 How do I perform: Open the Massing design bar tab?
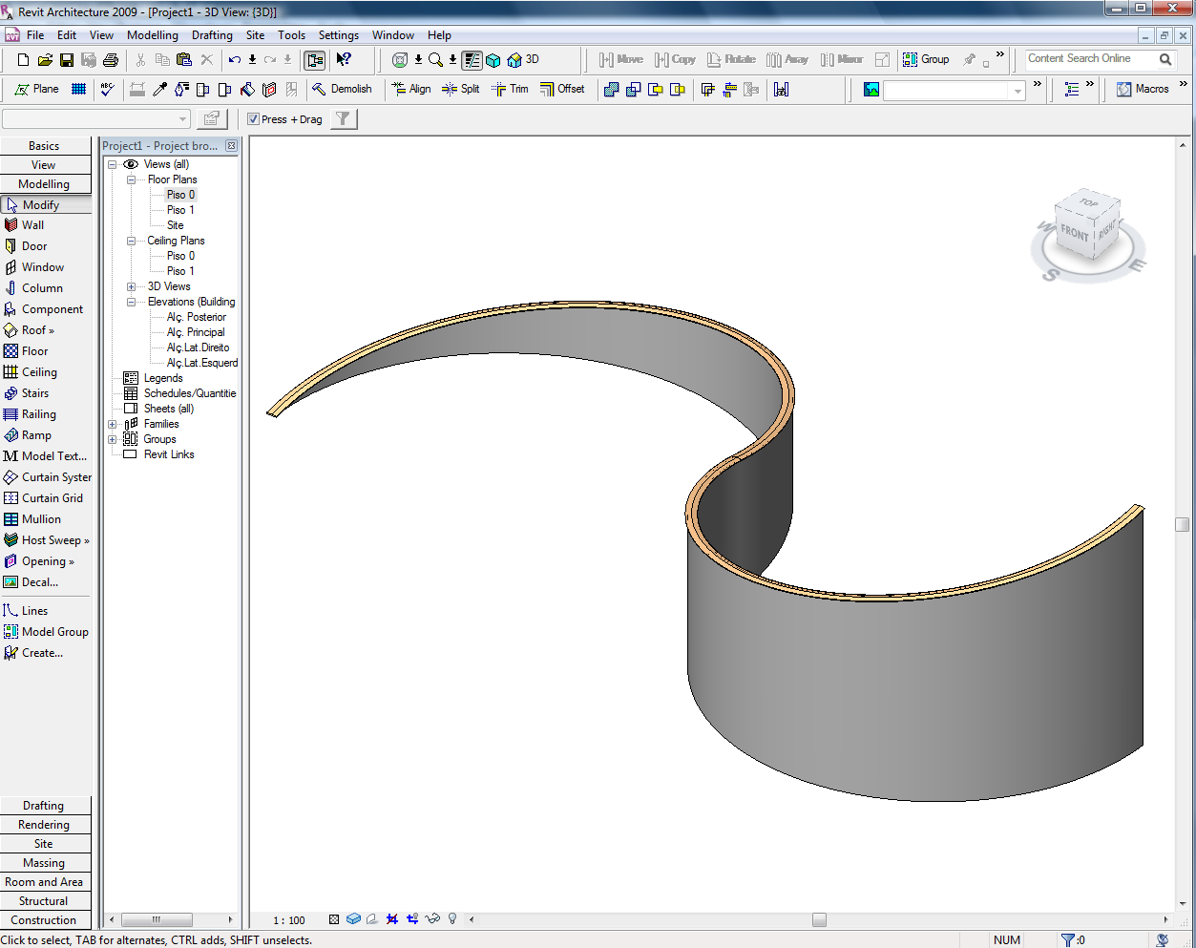coord(44,863)
